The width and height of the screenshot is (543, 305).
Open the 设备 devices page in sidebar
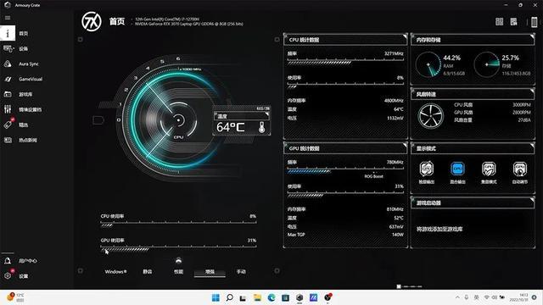click(x=15, y=49)
